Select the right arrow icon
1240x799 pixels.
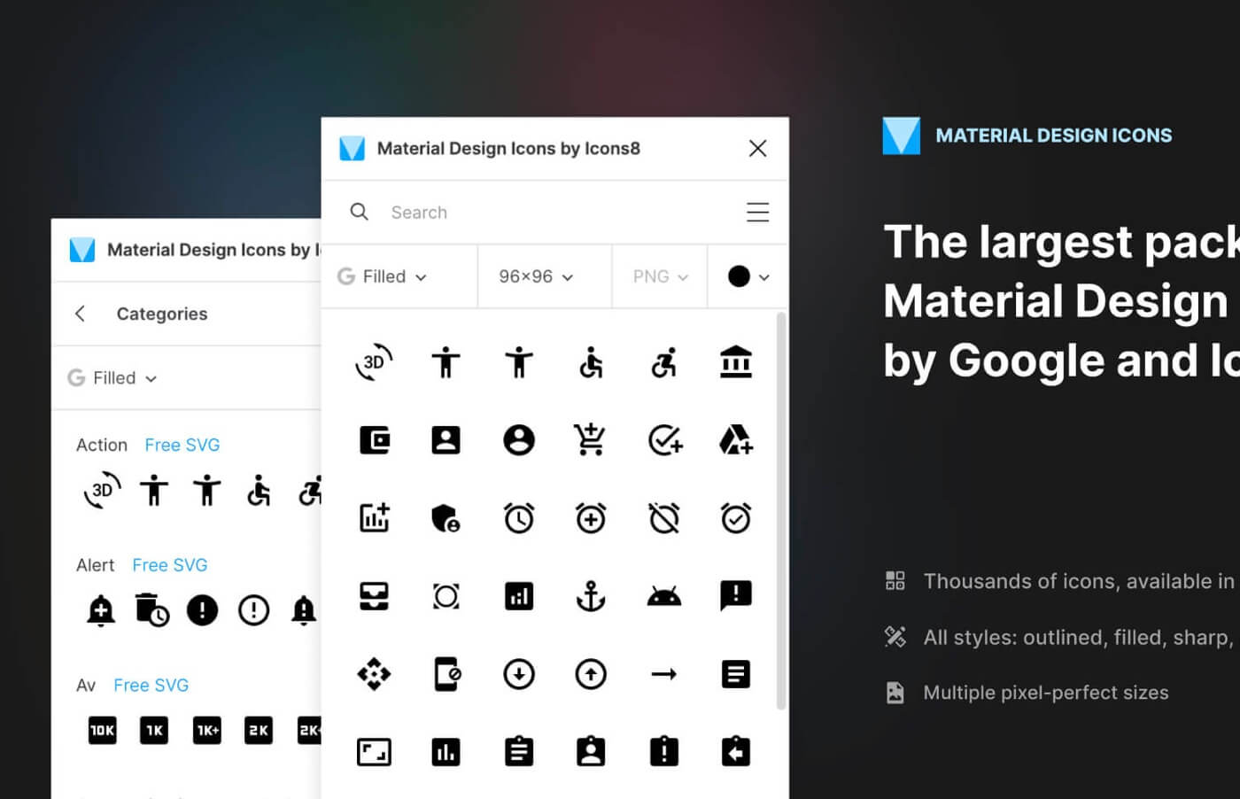664,674
